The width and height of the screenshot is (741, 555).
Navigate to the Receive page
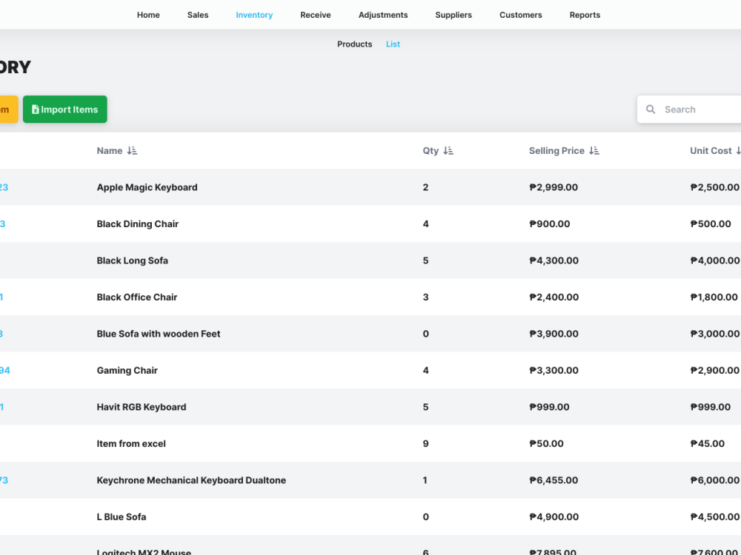click(316, 15)
